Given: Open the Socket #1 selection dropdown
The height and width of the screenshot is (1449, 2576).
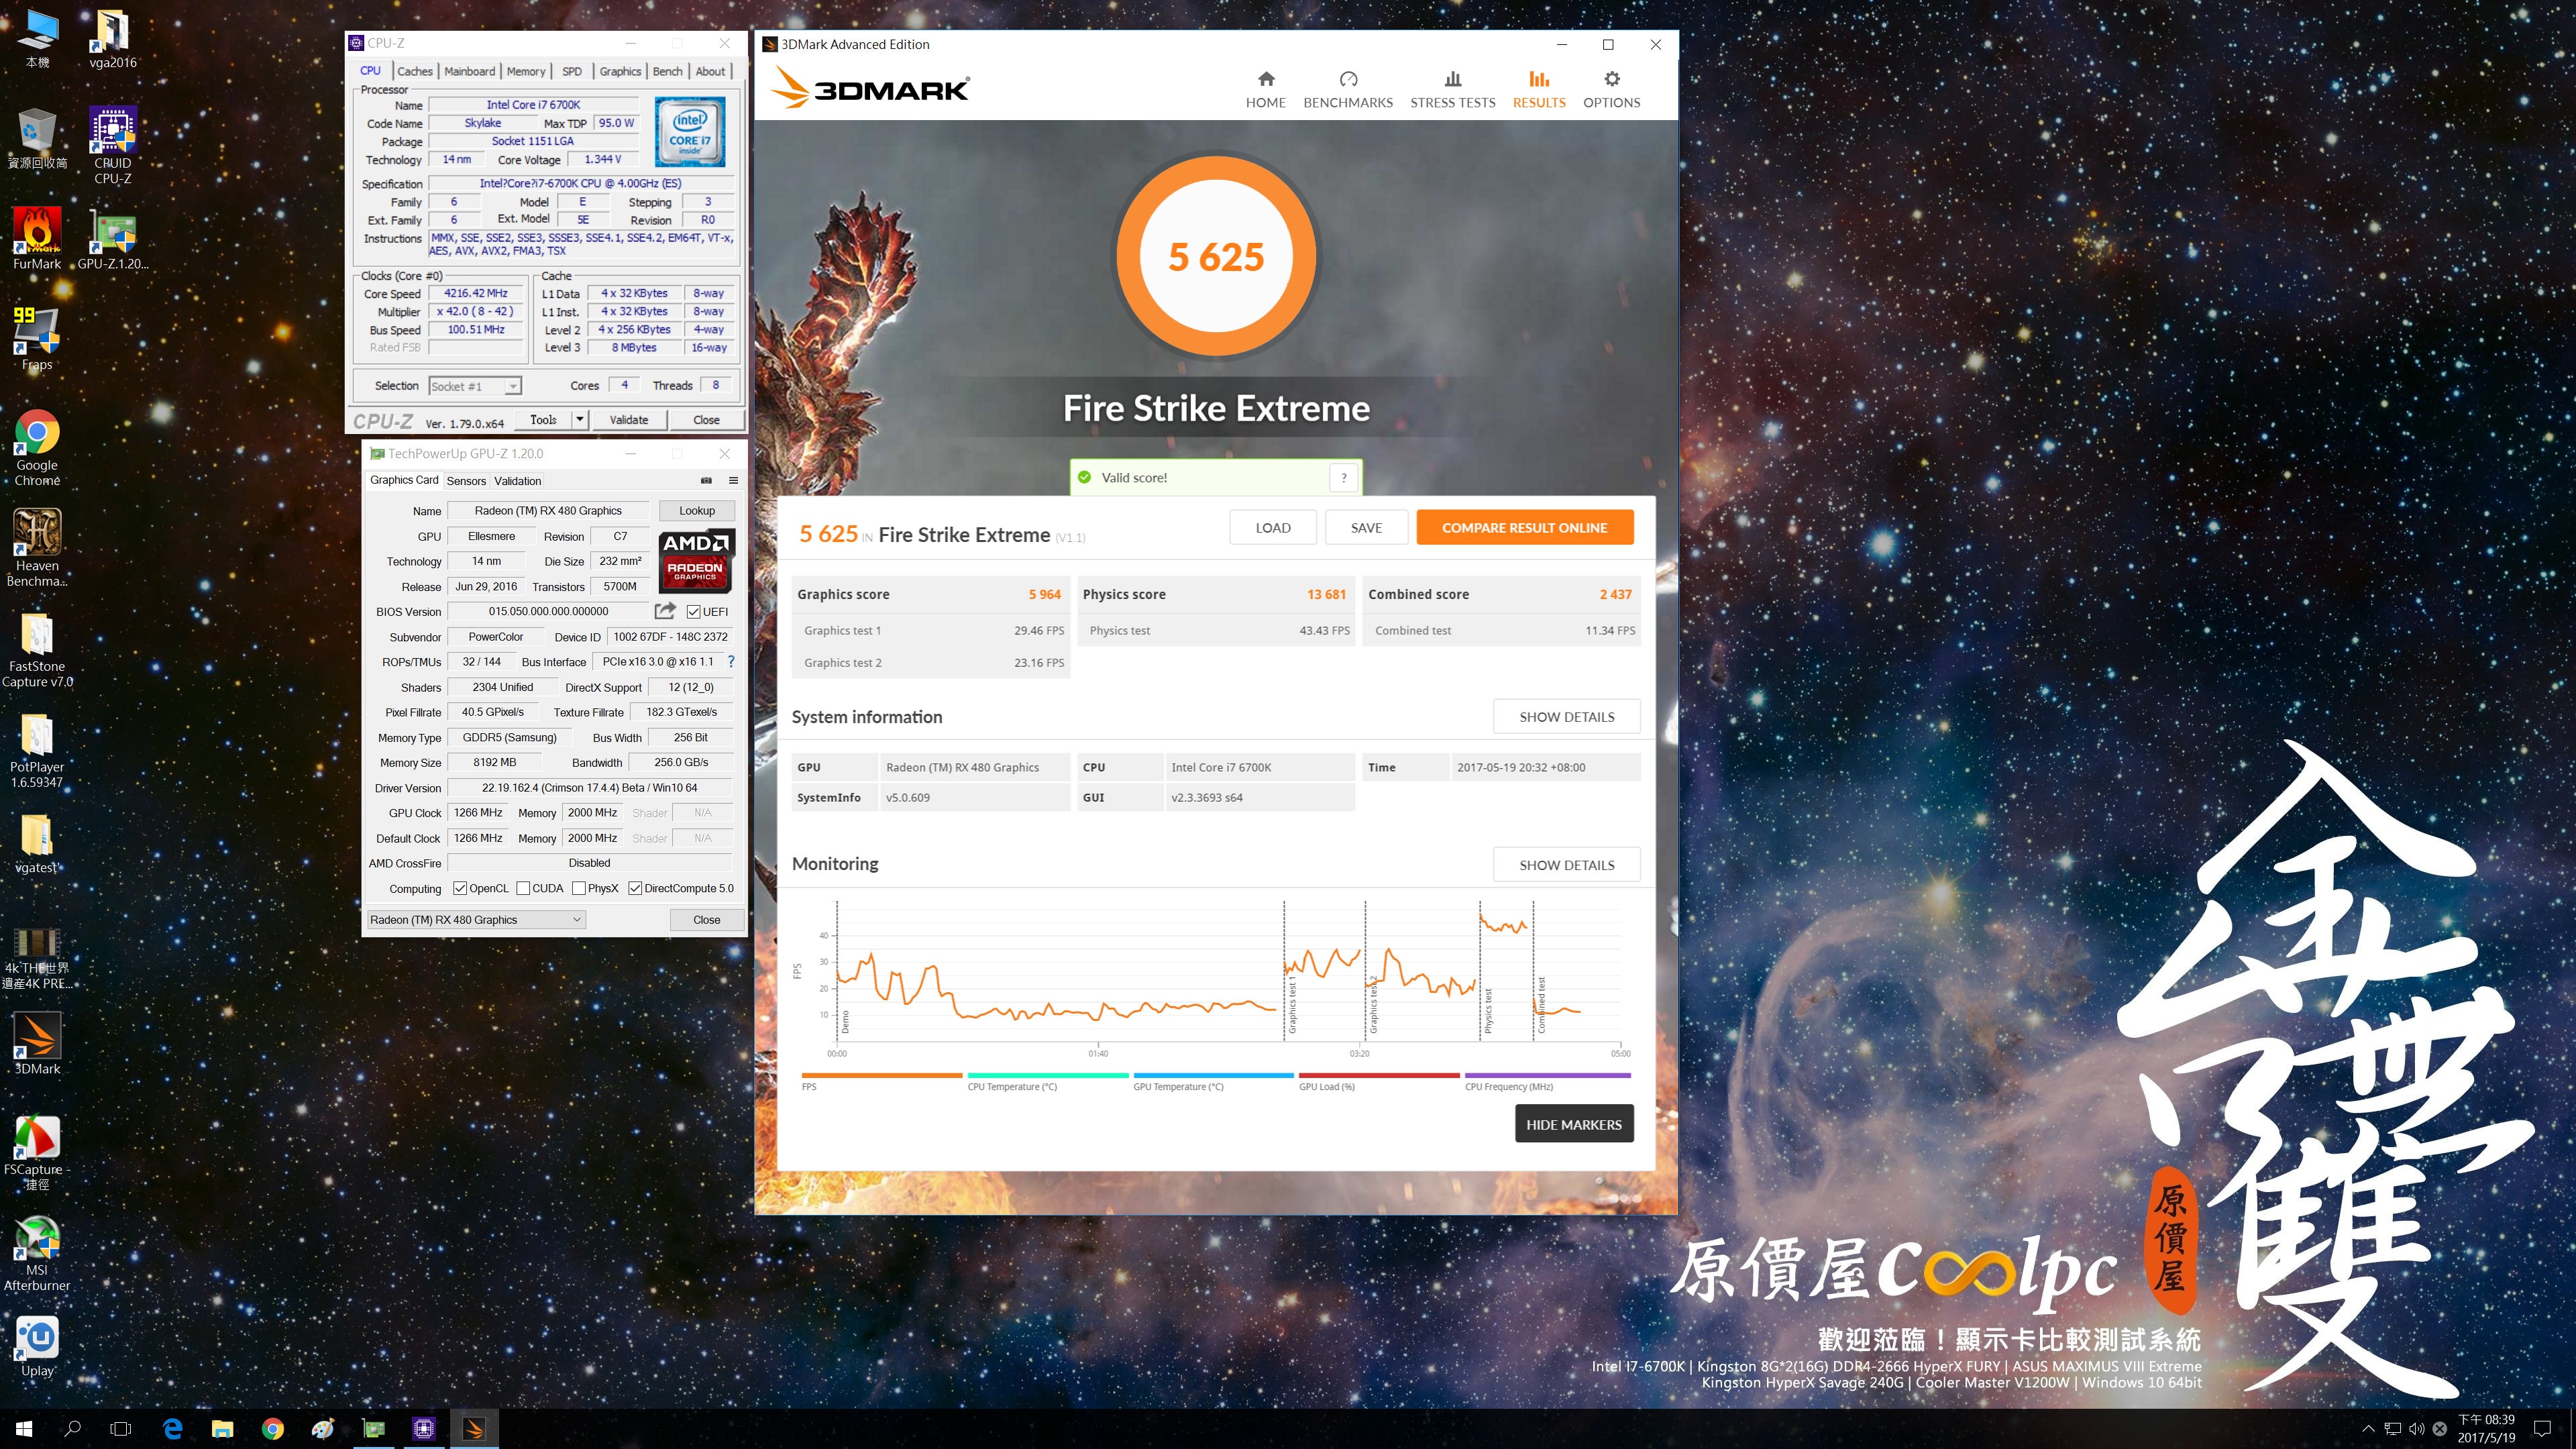Looking at the screenshot, I should pos(475,386).
